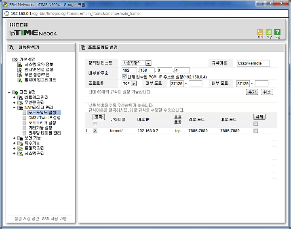
Task: Click the internal port start field 37125
Action: pos(243,84)
